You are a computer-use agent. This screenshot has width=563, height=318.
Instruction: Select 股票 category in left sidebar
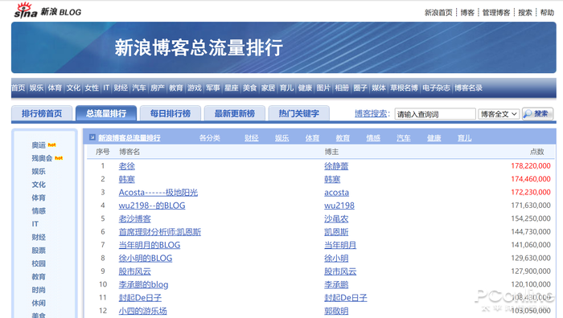39,251
